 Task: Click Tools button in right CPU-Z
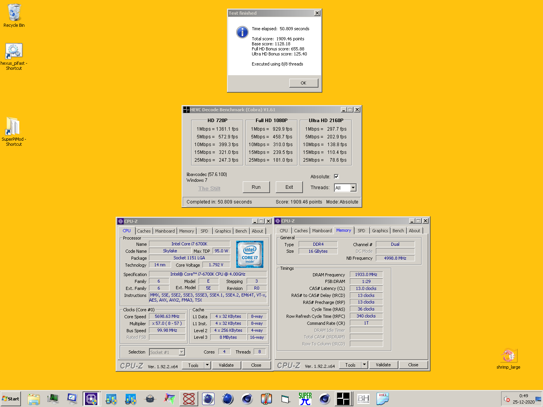tap(350, 365)
